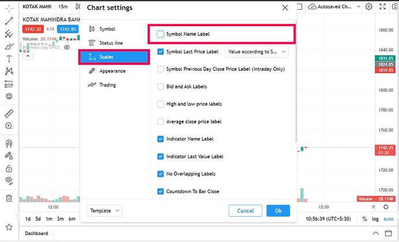Open the Value according to S... dropdown
Viewport: 399px width, 242px height.
257,51
